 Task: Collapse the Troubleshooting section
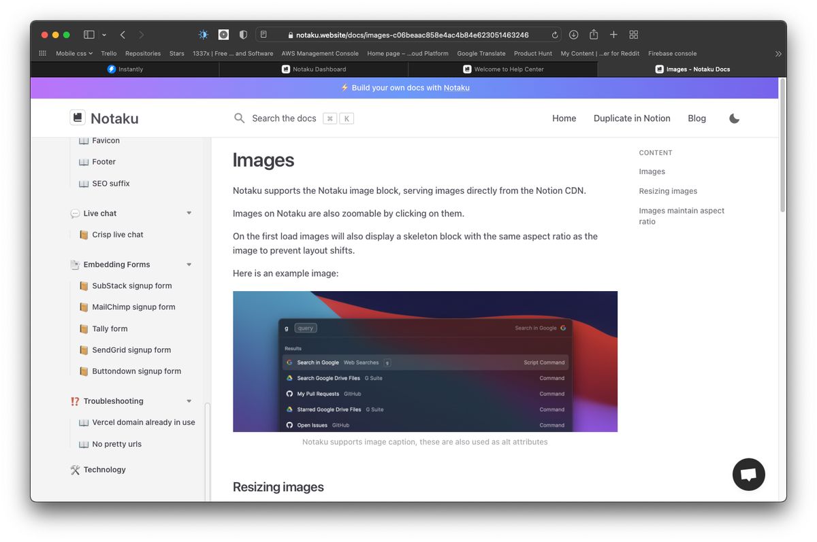point(189,401)
